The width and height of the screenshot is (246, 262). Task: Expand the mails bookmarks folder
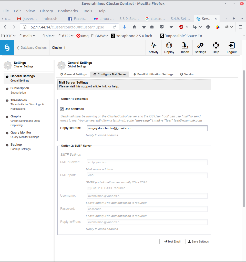(x=27, y=36)
